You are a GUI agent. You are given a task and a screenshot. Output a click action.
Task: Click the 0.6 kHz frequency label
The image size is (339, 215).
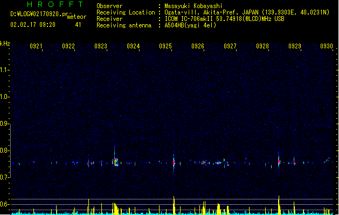[4, 204]
